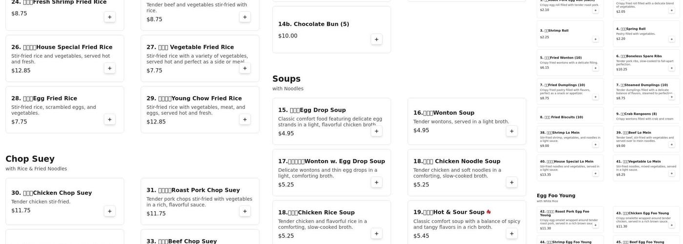Add Egg Fried Rice using plus button
Image resolution: width=683 pixels, height=244 pixels.
pos(110,120)
